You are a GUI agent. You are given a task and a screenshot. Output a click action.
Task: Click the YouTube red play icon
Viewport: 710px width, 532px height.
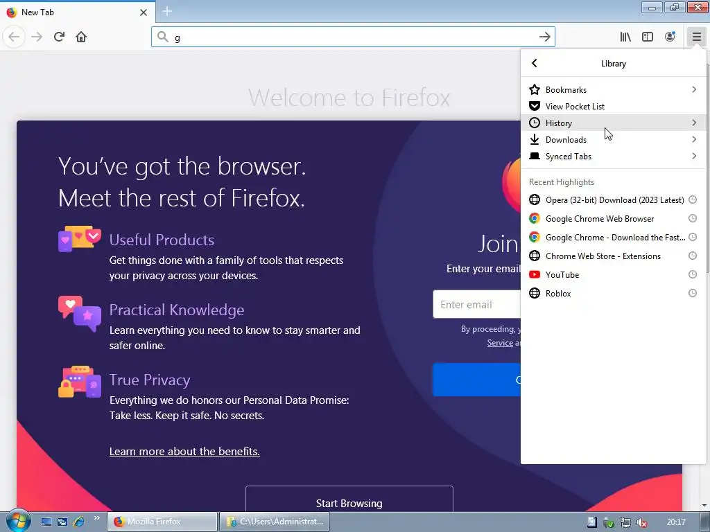pos(535,274)
